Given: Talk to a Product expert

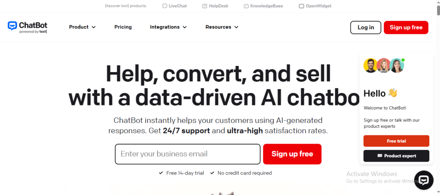Looking at the screenshot, I should [396, 156].
